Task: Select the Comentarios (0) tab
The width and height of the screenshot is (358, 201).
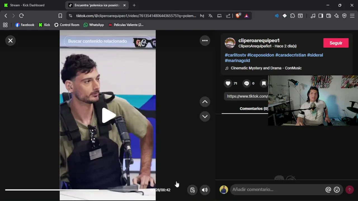Action: tap(254, 109)
